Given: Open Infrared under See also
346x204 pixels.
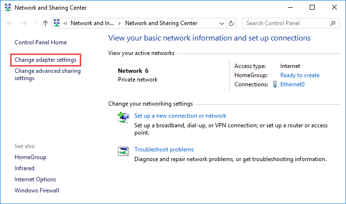Looking at the screenshot, I should point(24,168).
